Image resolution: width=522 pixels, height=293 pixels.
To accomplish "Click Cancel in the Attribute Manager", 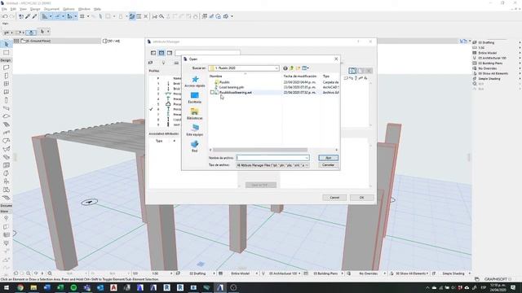I will 334,198.
